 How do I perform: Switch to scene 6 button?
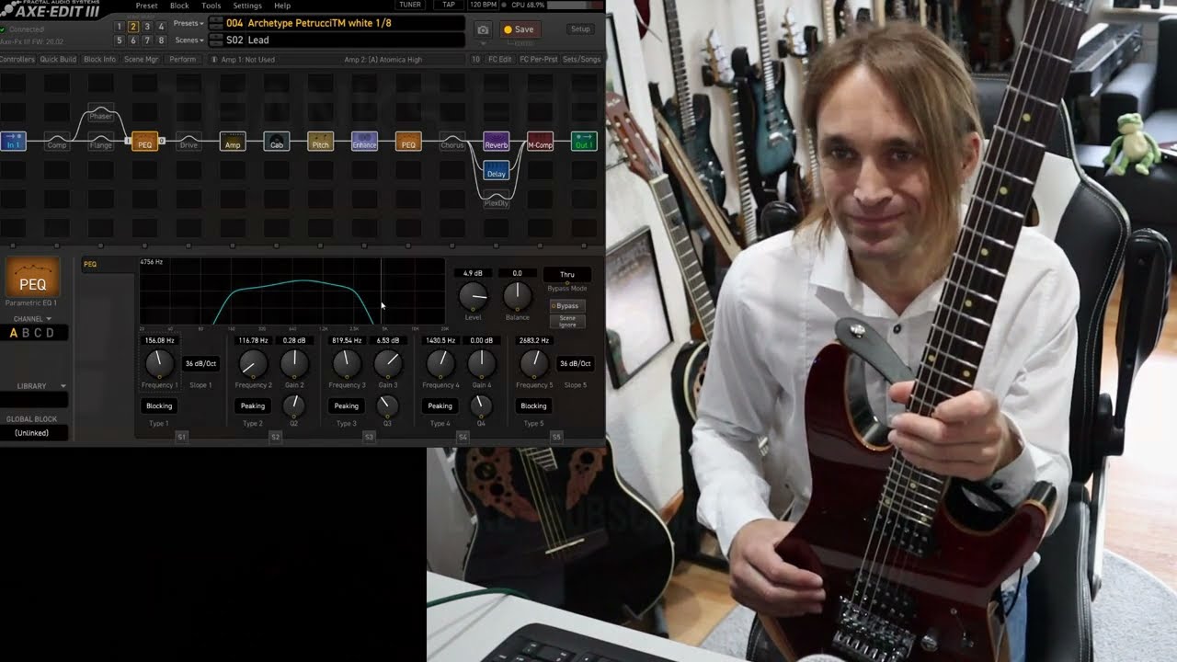133,40
